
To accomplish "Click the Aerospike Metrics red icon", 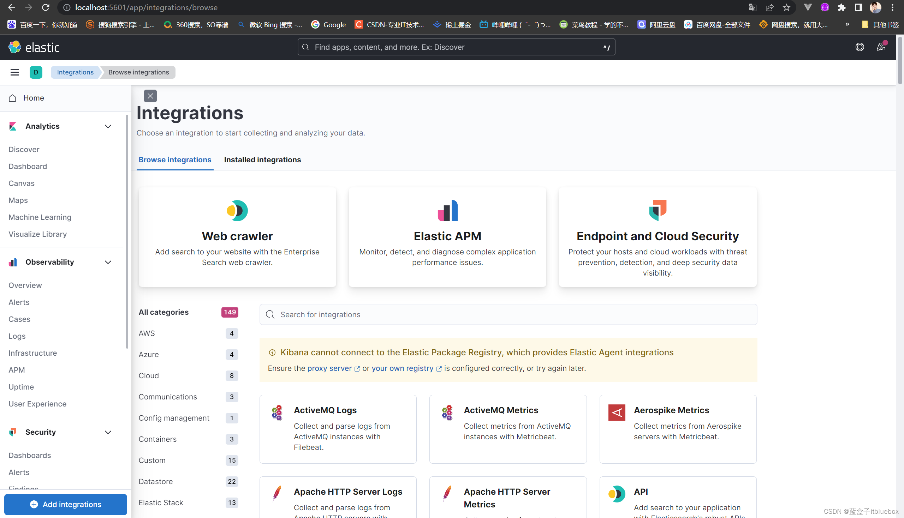I will [617, 413].
